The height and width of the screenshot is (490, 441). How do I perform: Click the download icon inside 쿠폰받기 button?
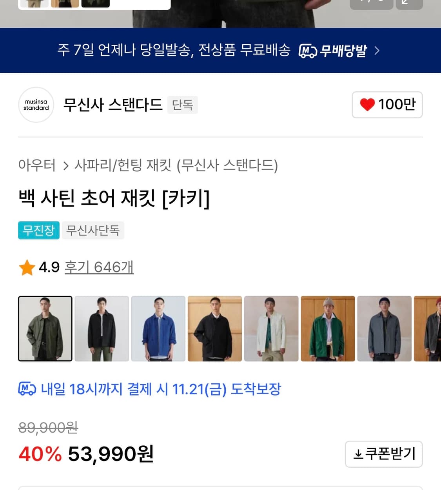point(359,454)
